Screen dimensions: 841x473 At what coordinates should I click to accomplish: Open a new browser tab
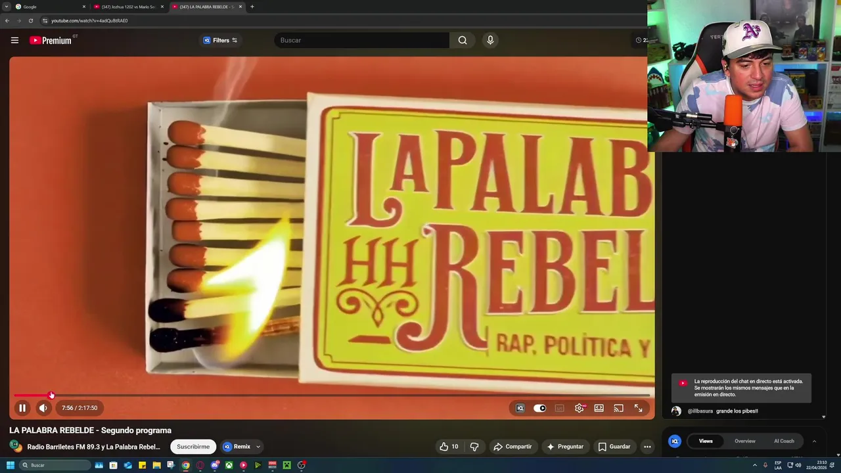252,7
